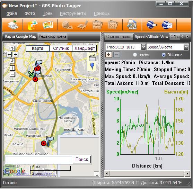
Task: Click the Долгота coordinate in status bar
Action: [x=161, y=183]
